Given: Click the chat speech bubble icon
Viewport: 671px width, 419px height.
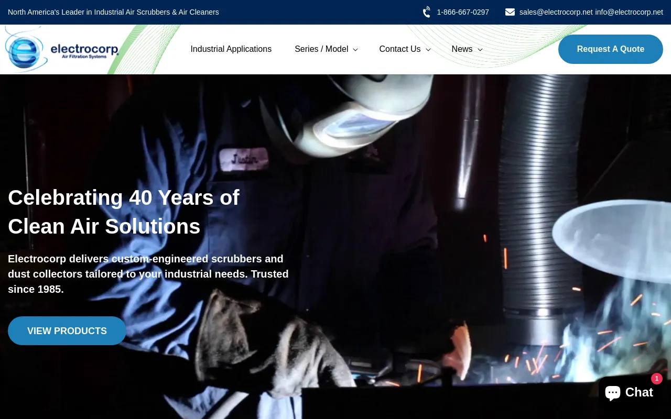Looking at the screenshot, I should (x=613, y=392).
